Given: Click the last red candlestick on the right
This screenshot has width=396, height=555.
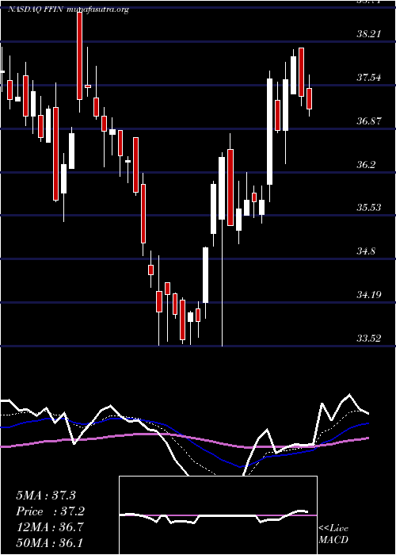Looking at the screenshot, I should tap(310, 99).
